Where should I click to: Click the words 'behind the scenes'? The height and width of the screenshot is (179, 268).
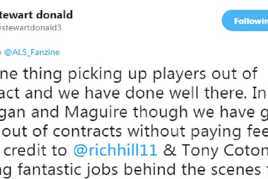[192, 169]
